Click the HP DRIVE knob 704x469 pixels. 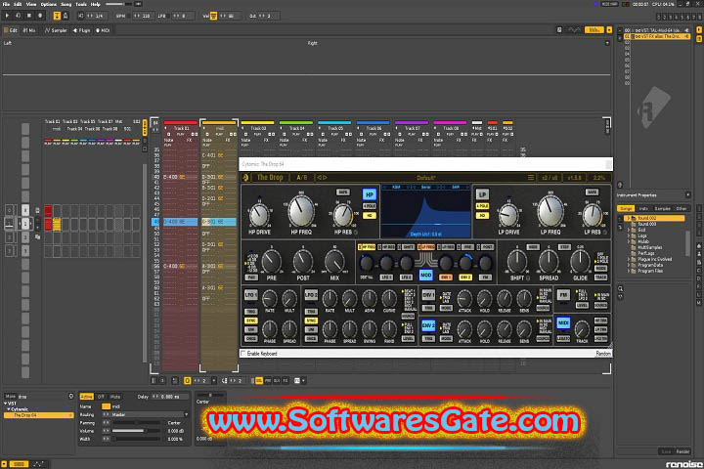coord(259,215)
